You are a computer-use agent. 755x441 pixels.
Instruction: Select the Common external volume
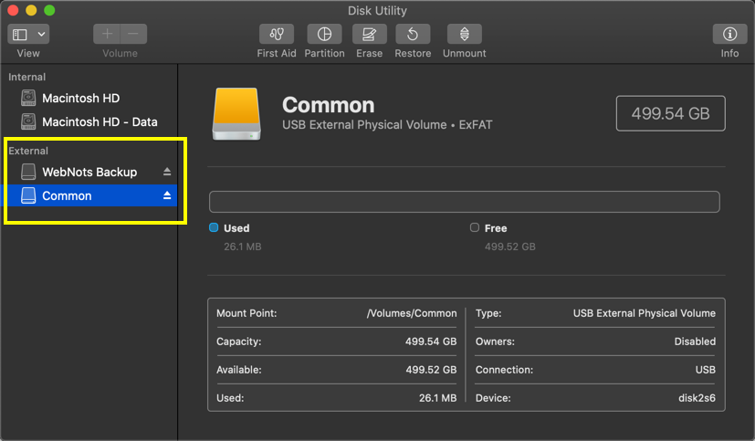[67, 195]
